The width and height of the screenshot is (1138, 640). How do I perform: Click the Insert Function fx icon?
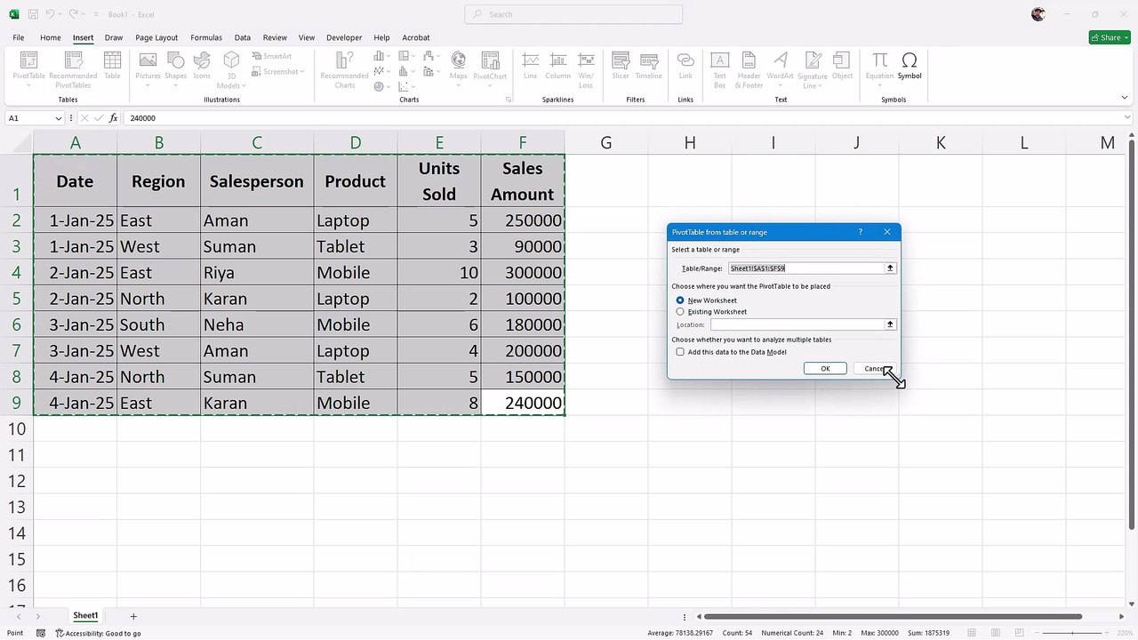tap(113, 118)
